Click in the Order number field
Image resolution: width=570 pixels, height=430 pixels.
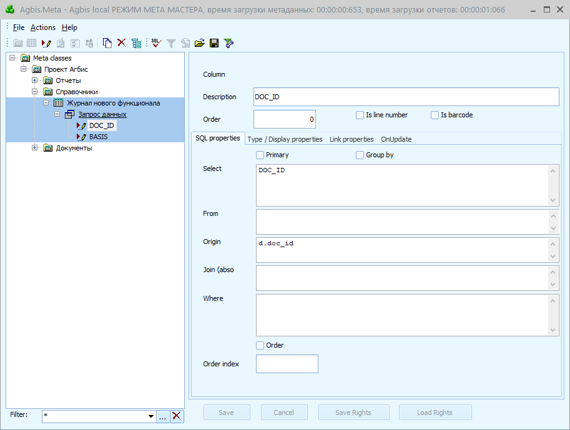click(x=284, y=119)
